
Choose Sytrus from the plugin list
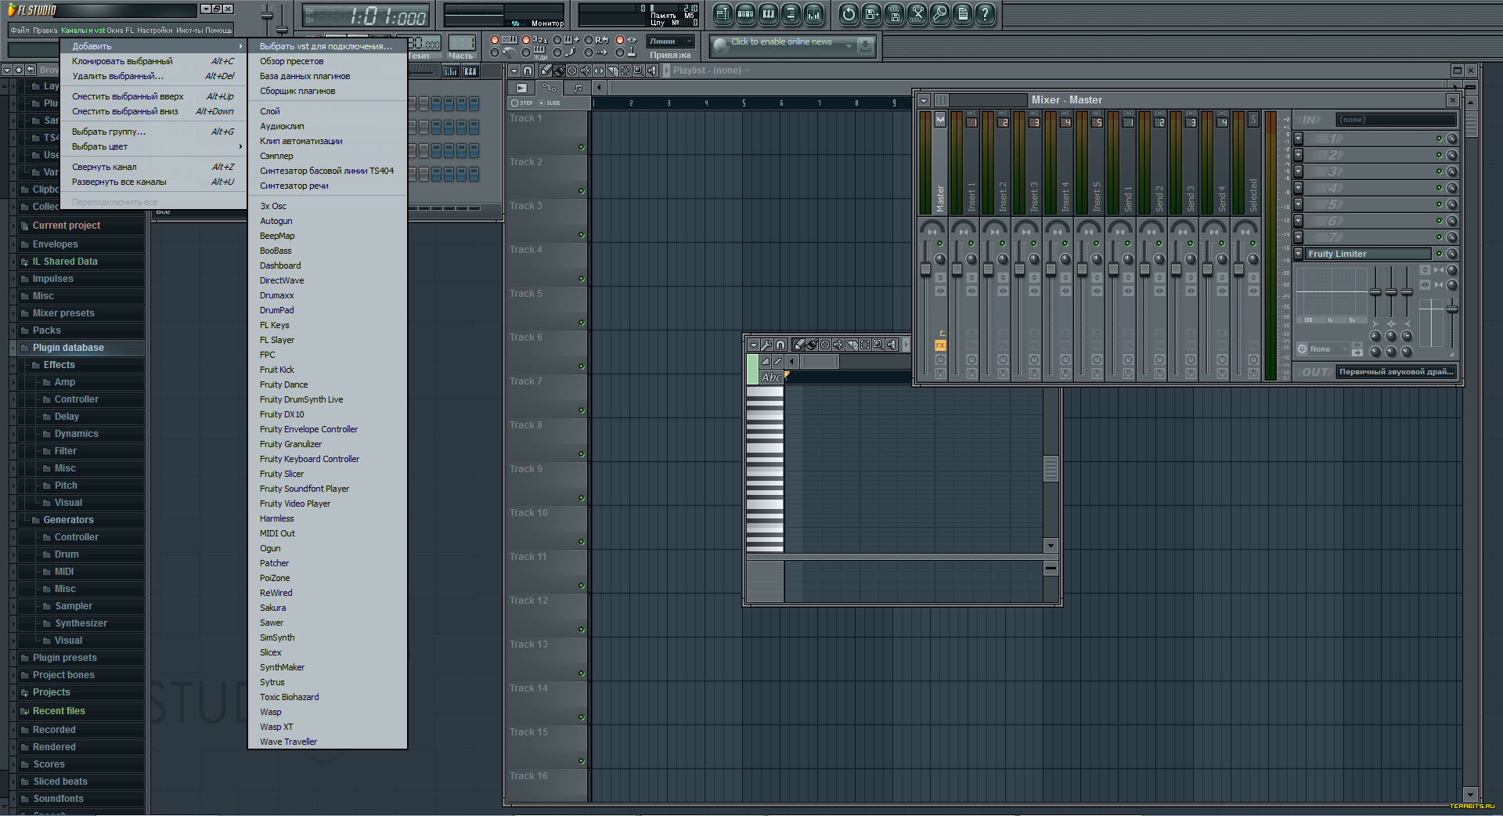(x=272, y=682)
